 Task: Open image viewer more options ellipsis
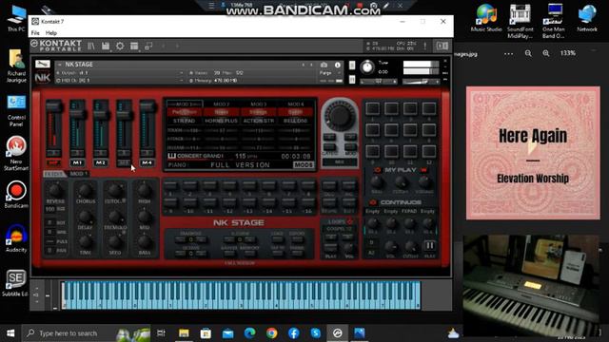click(509, 53)
